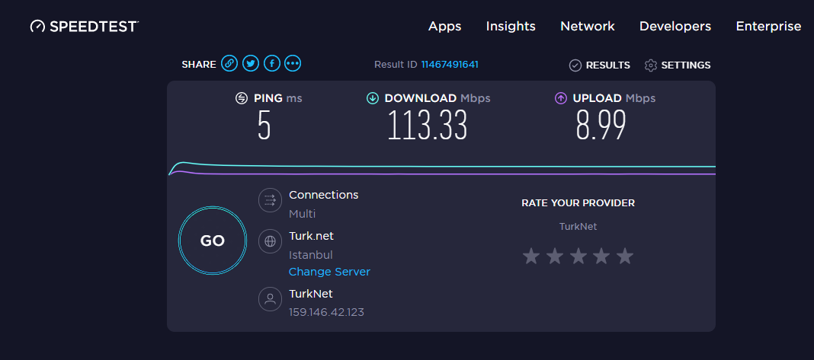The height and width of the screenshot is (360, 814).
Task: Share the result on Facebook
Action: pos(272,64)
